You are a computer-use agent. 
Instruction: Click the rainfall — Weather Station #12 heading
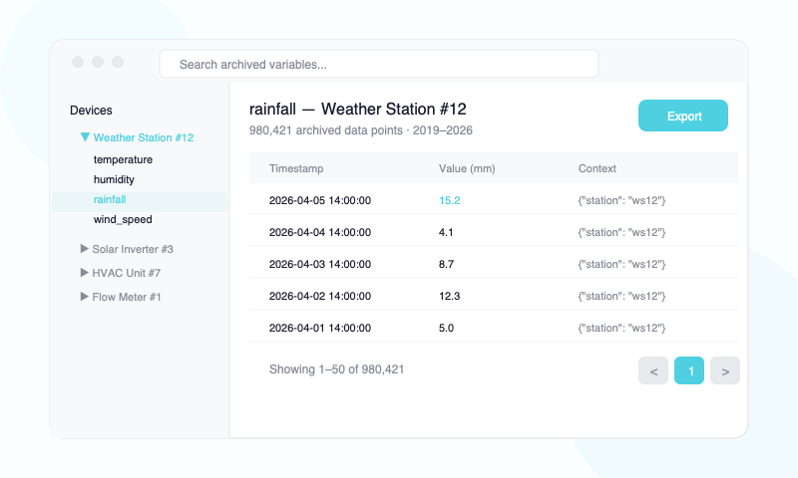click(358, 110)
